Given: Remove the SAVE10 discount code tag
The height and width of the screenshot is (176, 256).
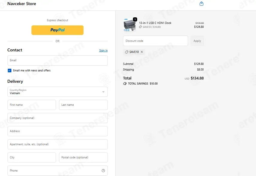Looking at the screenshot, I should point(142,52).
